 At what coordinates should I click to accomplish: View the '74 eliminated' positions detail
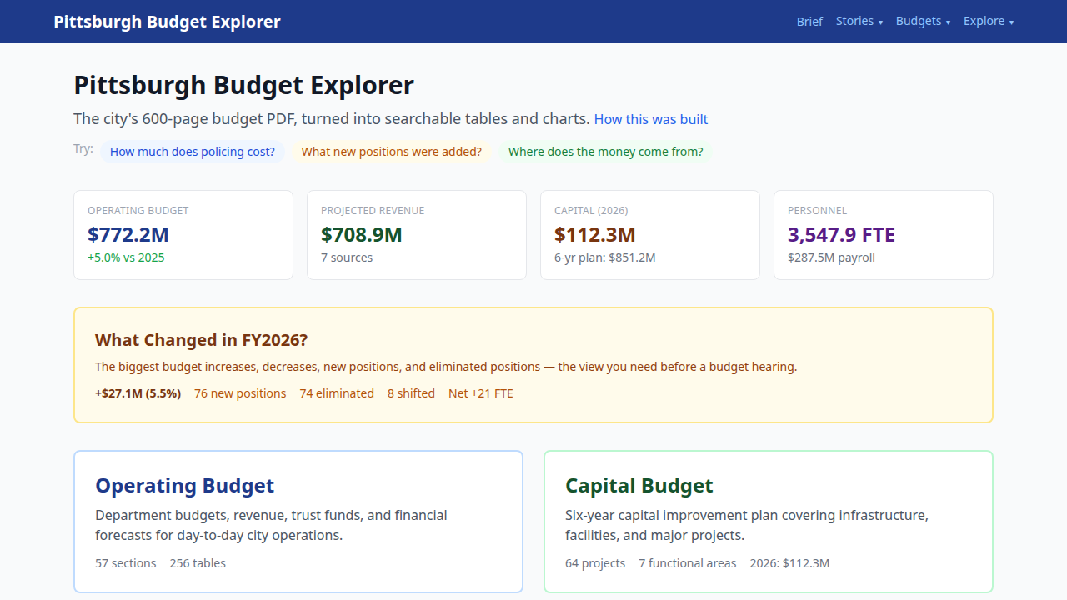coord(337,392)
